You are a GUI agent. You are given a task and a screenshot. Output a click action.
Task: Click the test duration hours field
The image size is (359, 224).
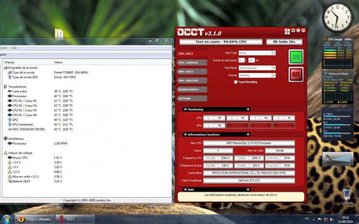coord(241,60)
